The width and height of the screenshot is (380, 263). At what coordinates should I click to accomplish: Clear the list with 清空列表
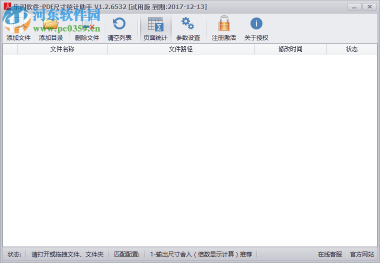click(119, 28)
